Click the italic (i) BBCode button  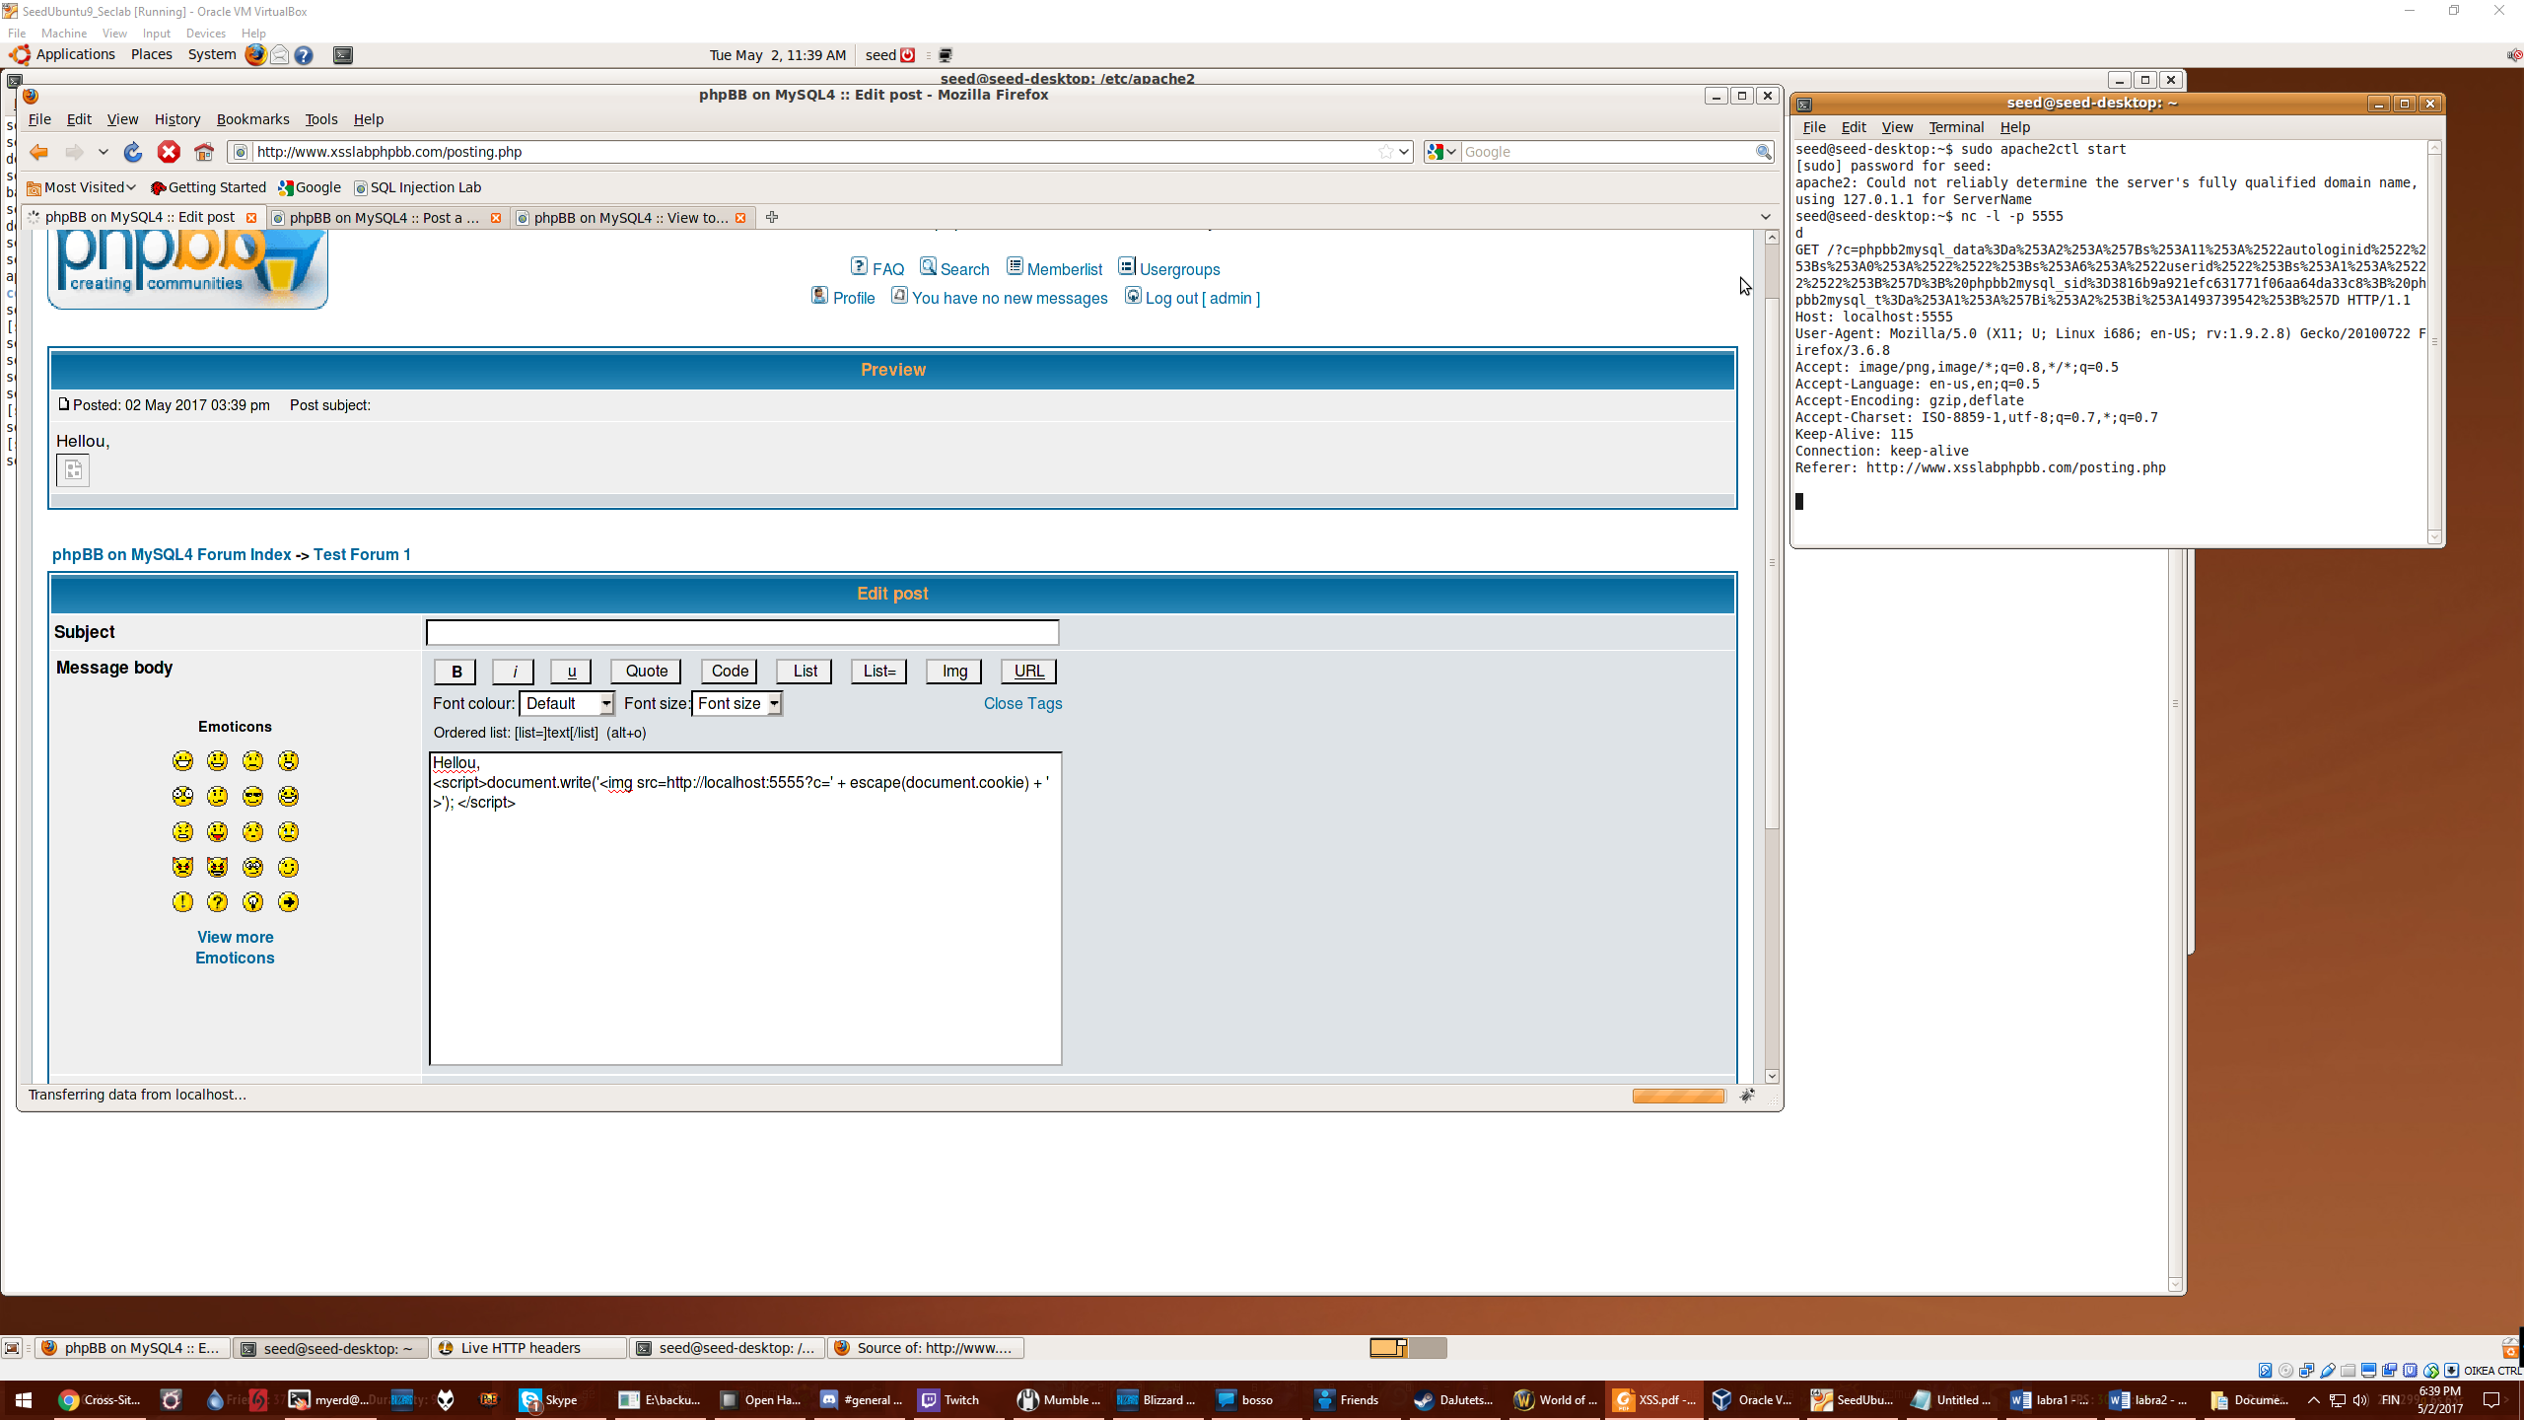tap(514, 672)
